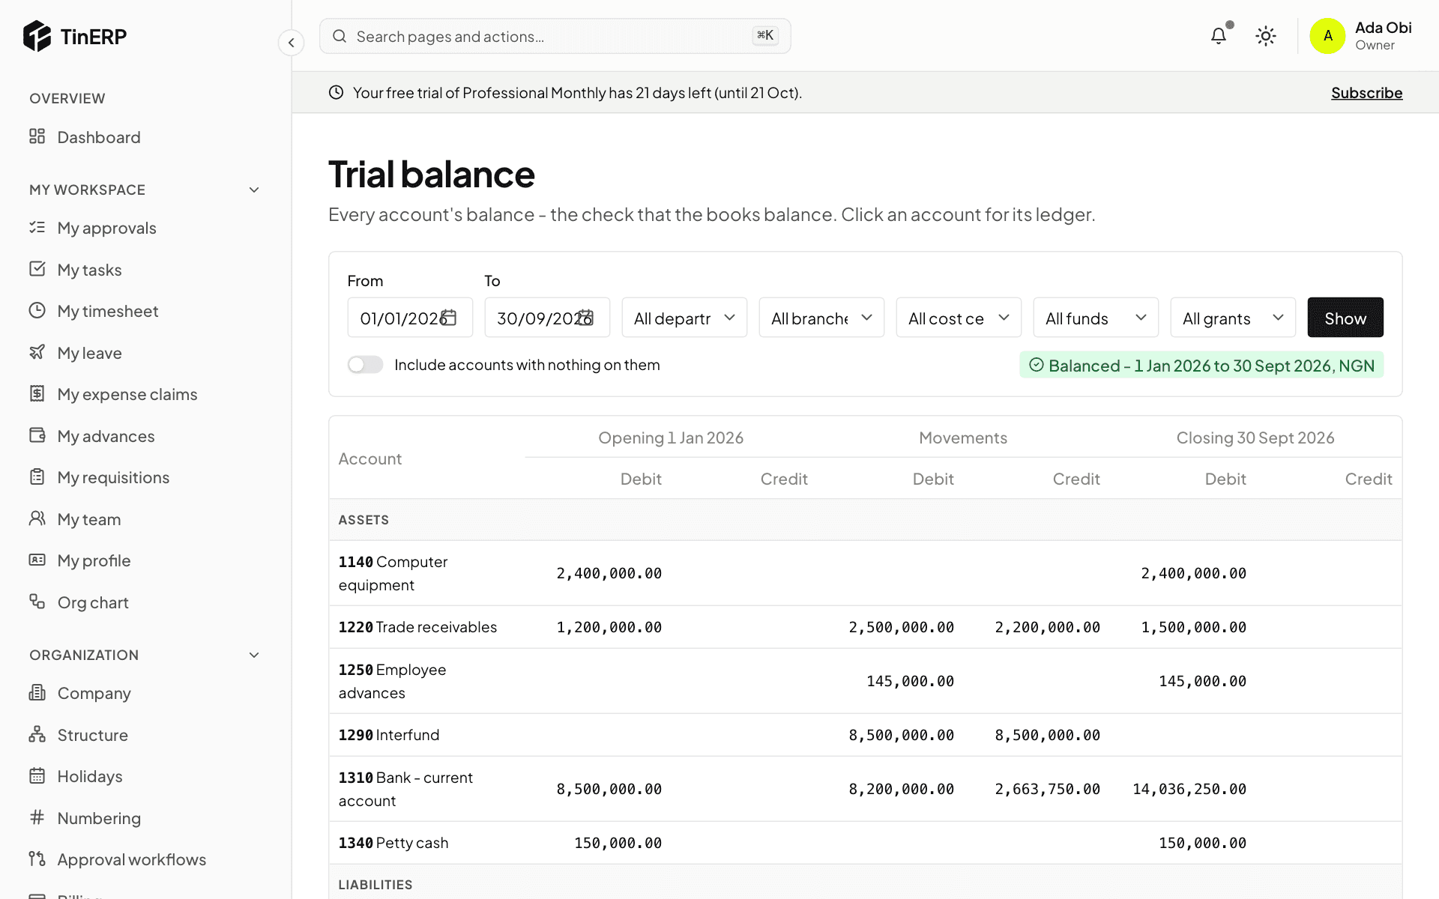Screen dimensions: 1439x899
Task: Click the My timesheet clock icon
Action: 37,310
